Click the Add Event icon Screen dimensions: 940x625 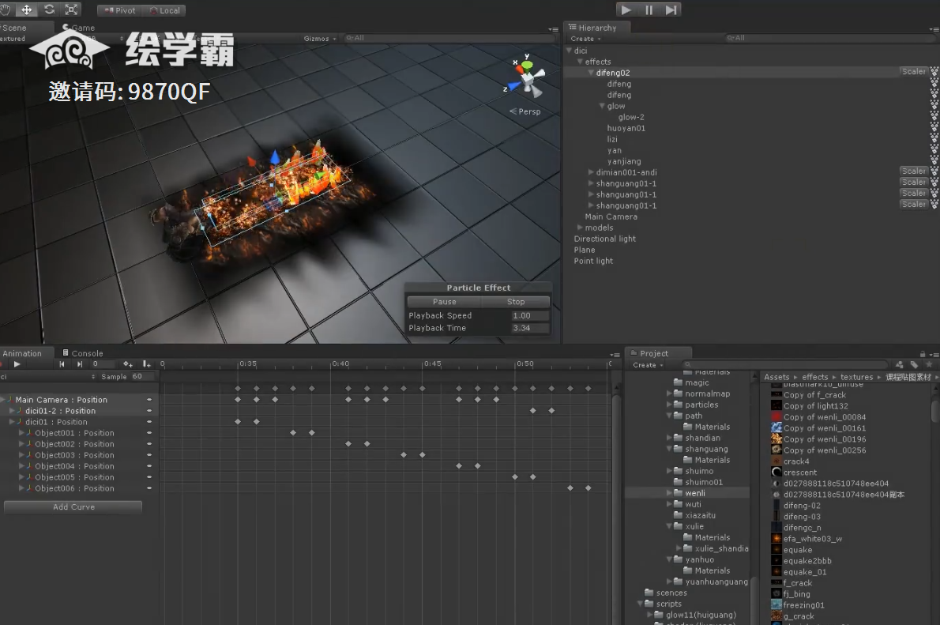pos(146,364)
